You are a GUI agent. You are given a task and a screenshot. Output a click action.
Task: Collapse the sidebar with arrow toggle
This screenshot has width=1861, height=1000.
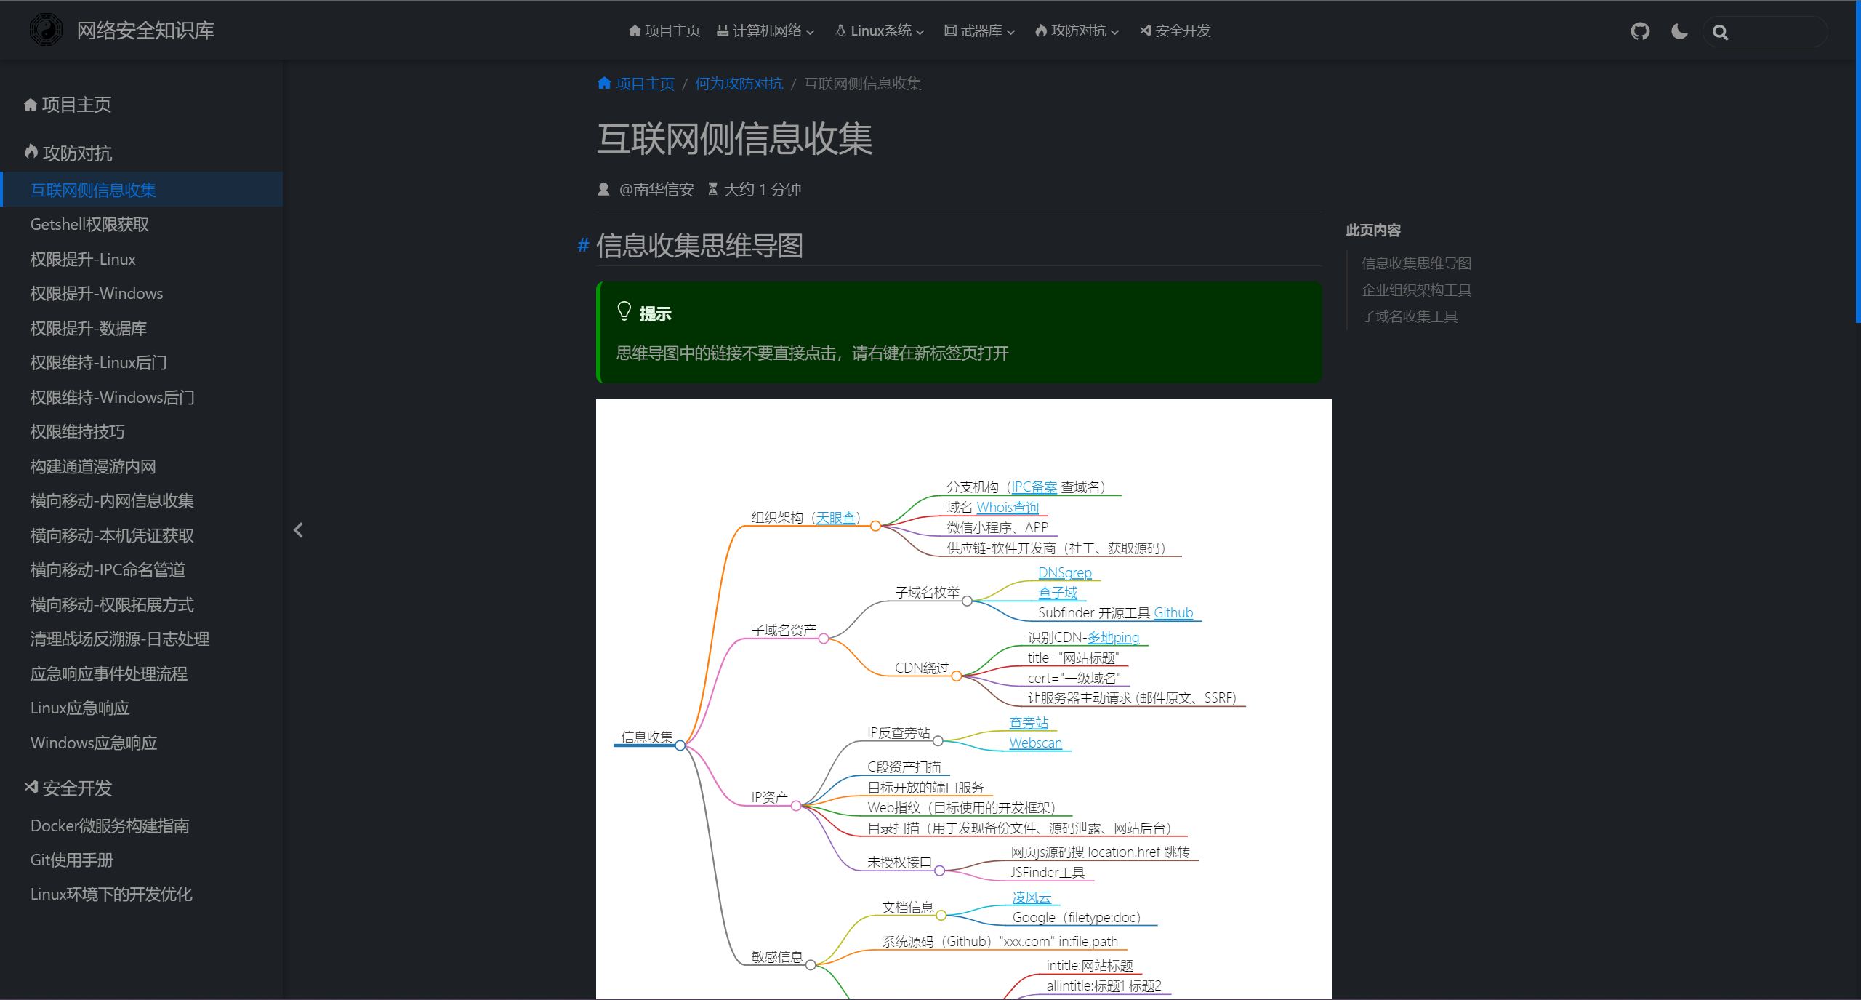click(298, 530)
